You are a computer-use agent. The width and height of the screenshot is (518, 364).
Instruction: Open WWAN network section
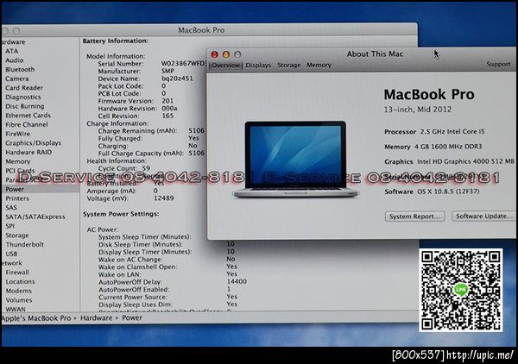coord(16,309)
